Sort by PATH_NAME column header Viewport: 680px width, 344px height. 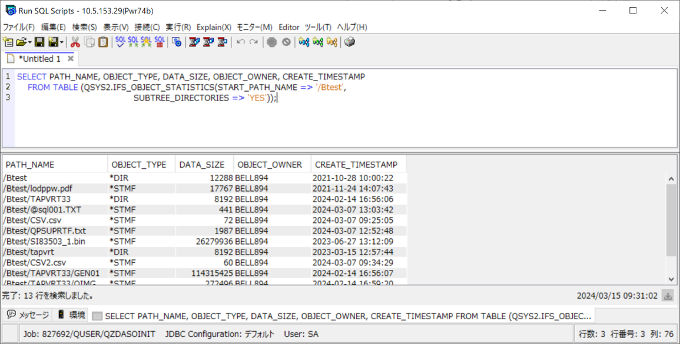point(55,165)
